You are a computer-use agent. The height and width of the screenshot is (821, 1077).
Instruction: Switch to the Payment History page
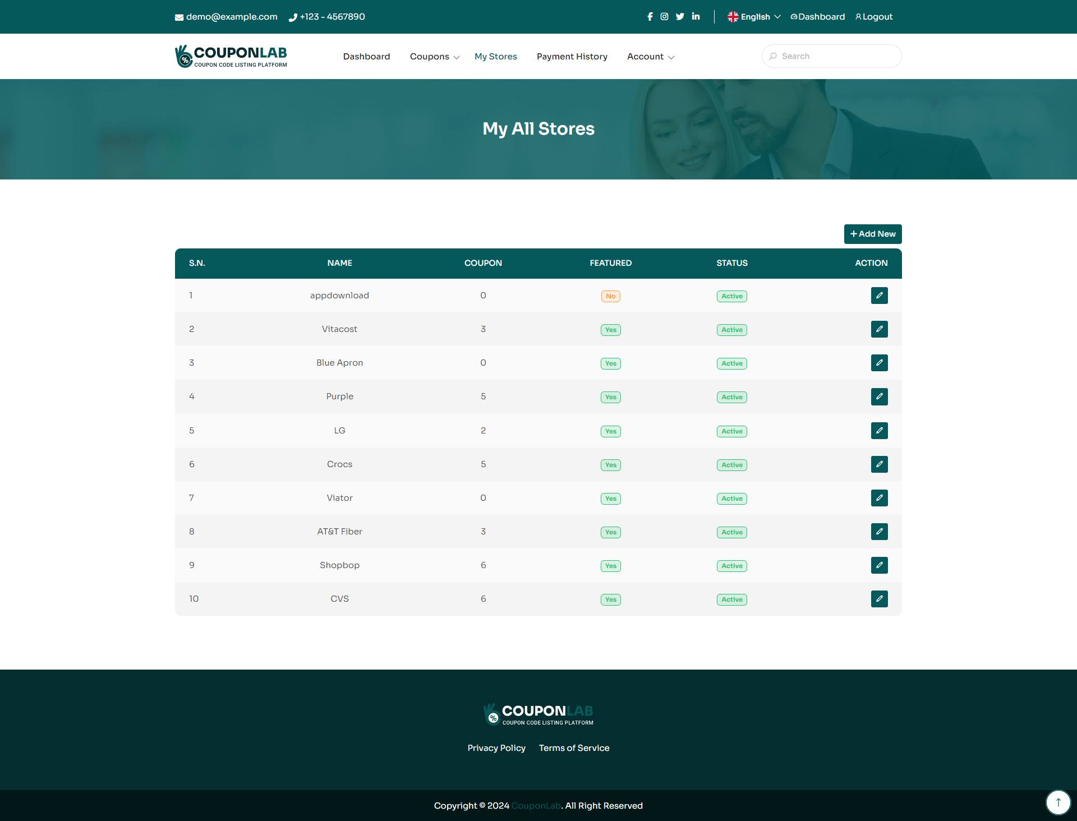572,56
